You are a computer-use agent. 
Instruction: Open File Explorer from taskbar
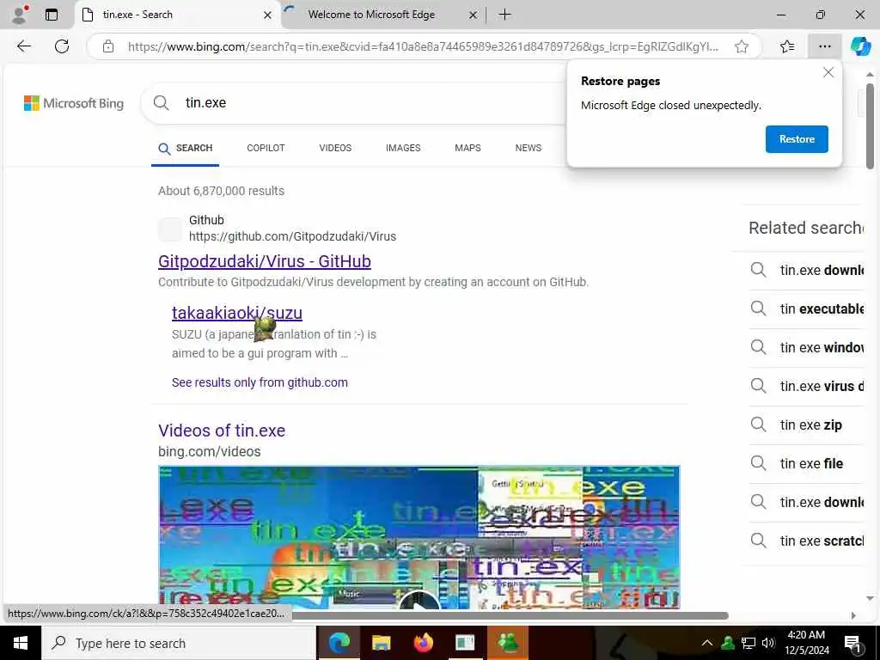click(381, 643)
